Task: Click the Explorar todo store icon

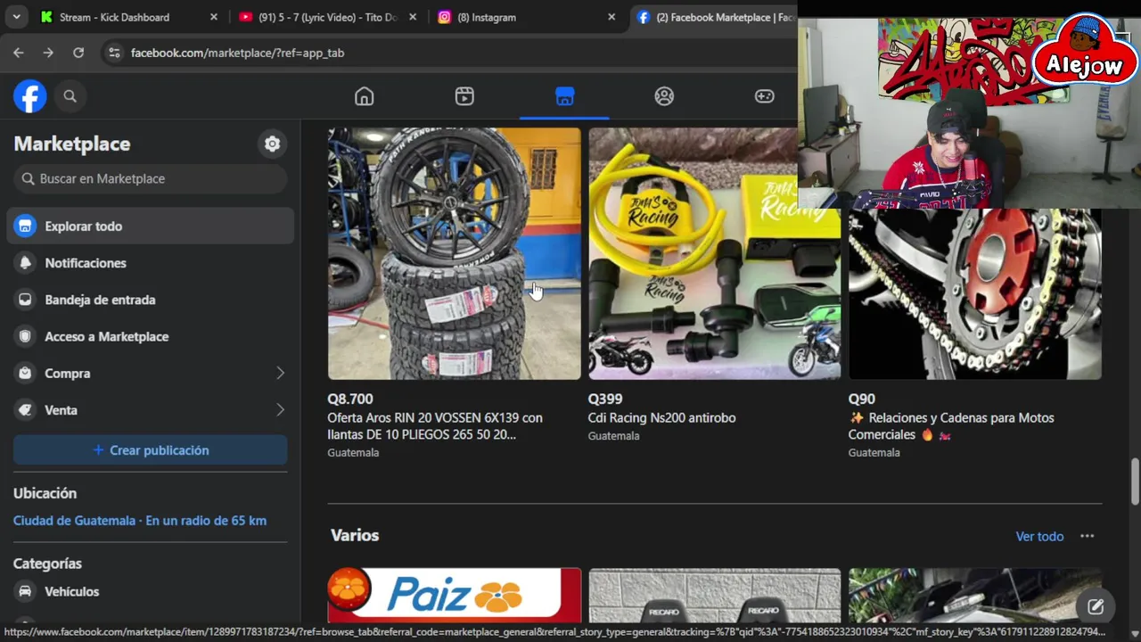Action: [x=25, y=226]
